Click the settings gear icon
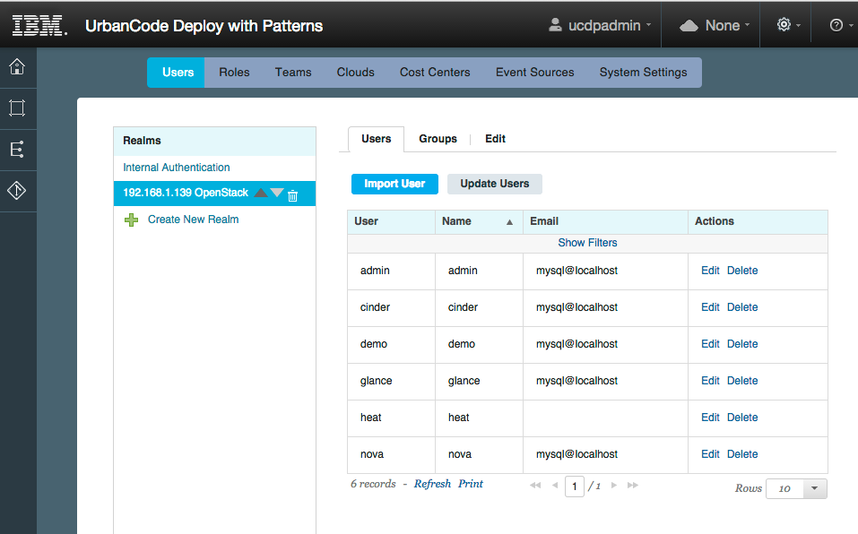Viewport: 858px width, 534px height. pyautogui.click(x=784, y=24)
